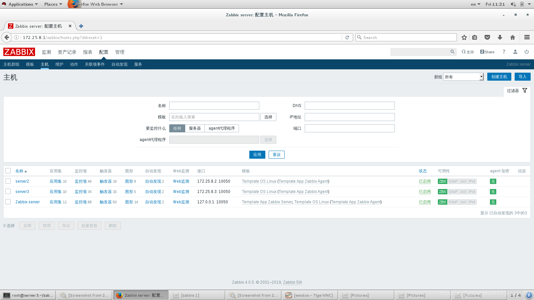Image resolution: width=534 pixels, height=300 pixels.
Task: Tick the checkbox for server2
Action: (8, 181)
